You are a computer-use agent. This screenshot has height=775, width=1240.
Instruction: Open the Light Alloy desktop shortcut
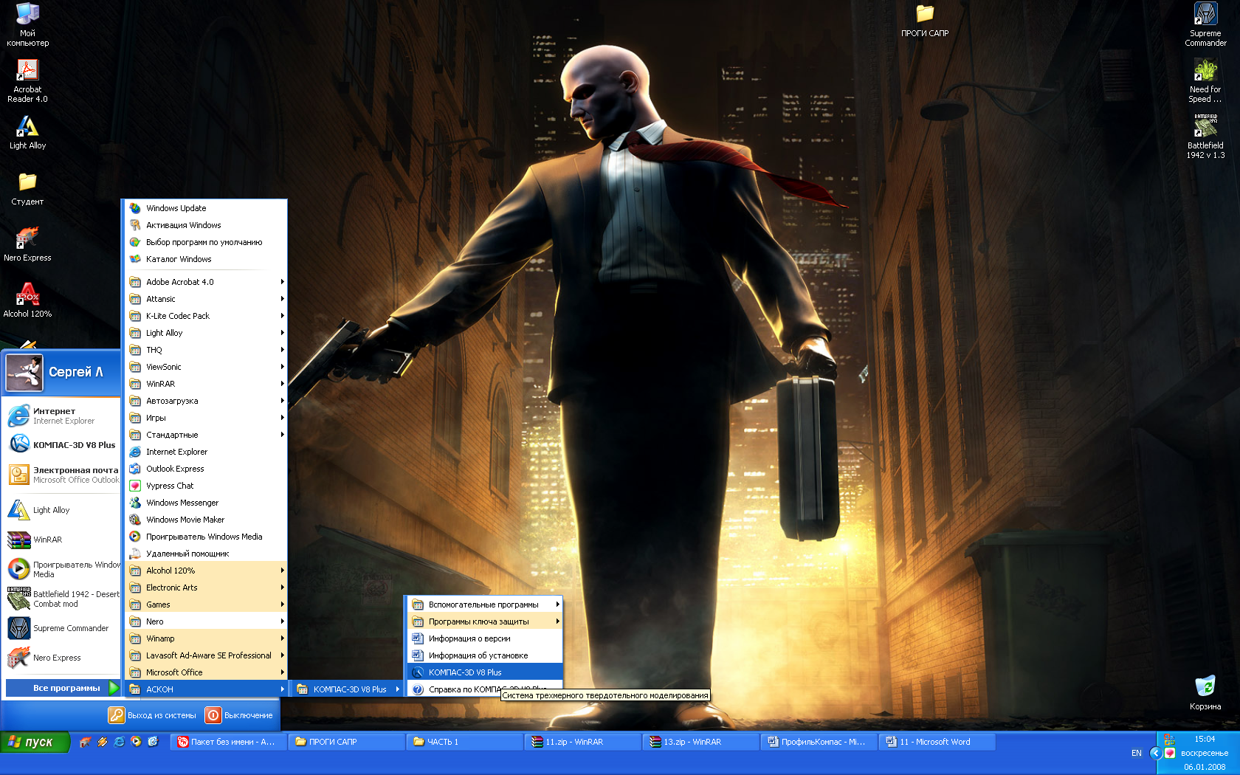pos(27,132)
